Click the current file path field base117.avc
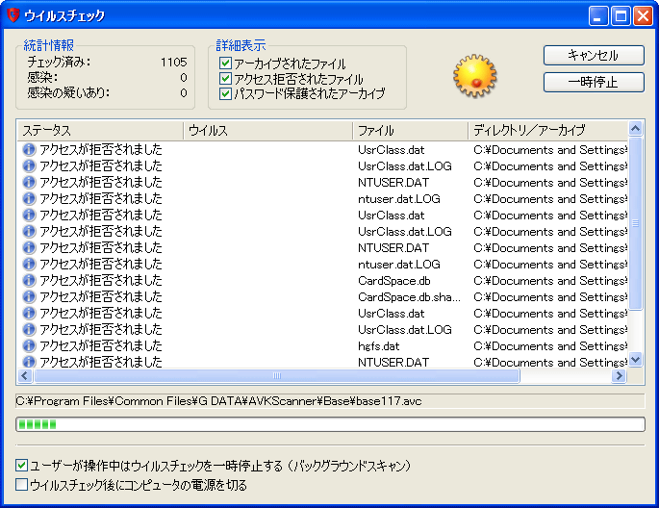The height and width of the screenshot is (508, 659). click(x=330, y=401)
